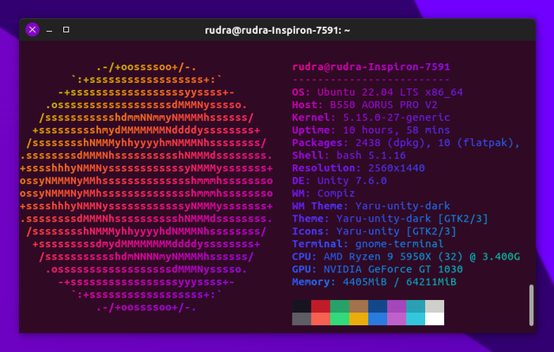Select the magenta rudra@rudra-Inspiron-7591 header line
Screen dimensions: 554x352
click(x=371, y=67)
